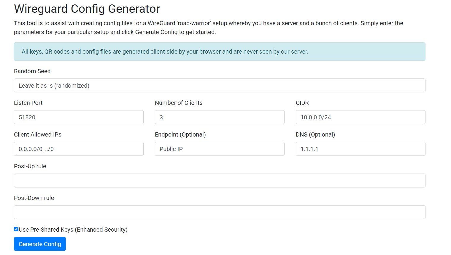Click the "Number of Clients" label text
This screenshot has width=451, height=255.
179,103
